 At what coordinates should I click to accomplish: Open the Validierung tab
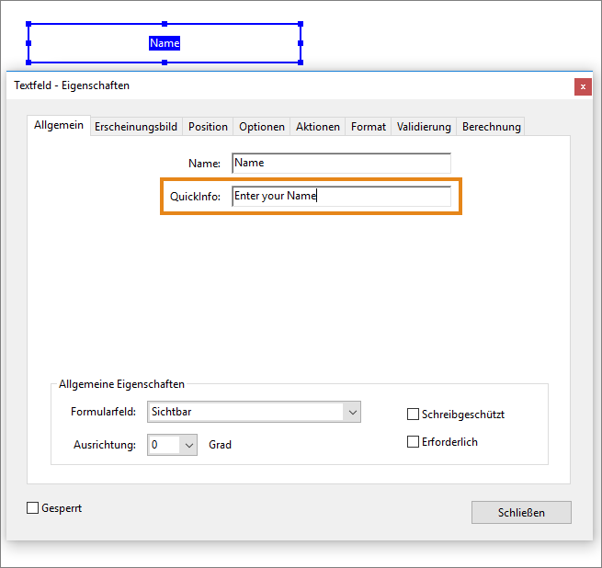point(424,127)
